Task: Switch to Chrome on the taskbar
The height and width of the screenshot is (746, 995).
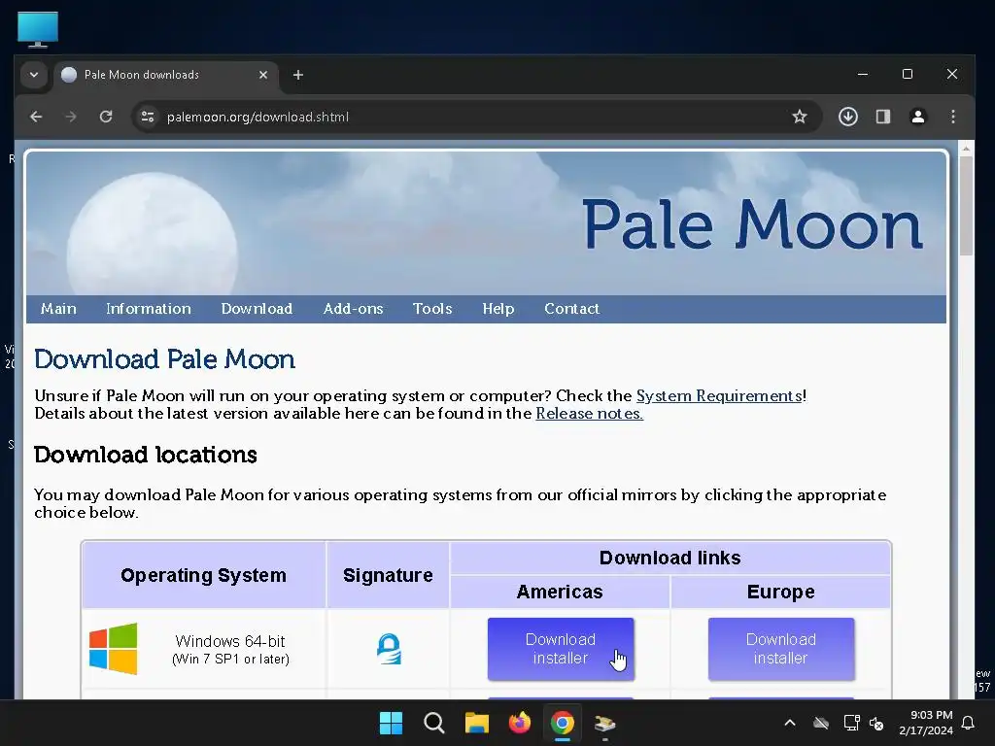Action: (x=563, y=723)
